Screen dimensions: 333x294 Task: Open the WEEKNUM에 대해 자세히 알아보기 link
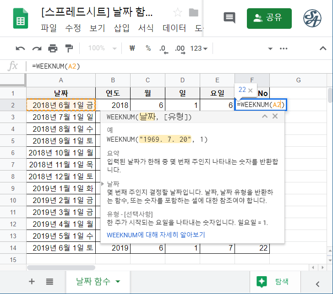[156, 235]
